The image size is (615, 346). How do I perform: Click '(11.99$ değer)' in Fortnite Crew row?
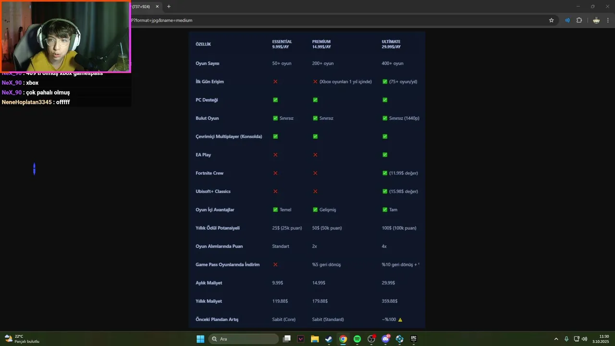[x=404, y=173]
